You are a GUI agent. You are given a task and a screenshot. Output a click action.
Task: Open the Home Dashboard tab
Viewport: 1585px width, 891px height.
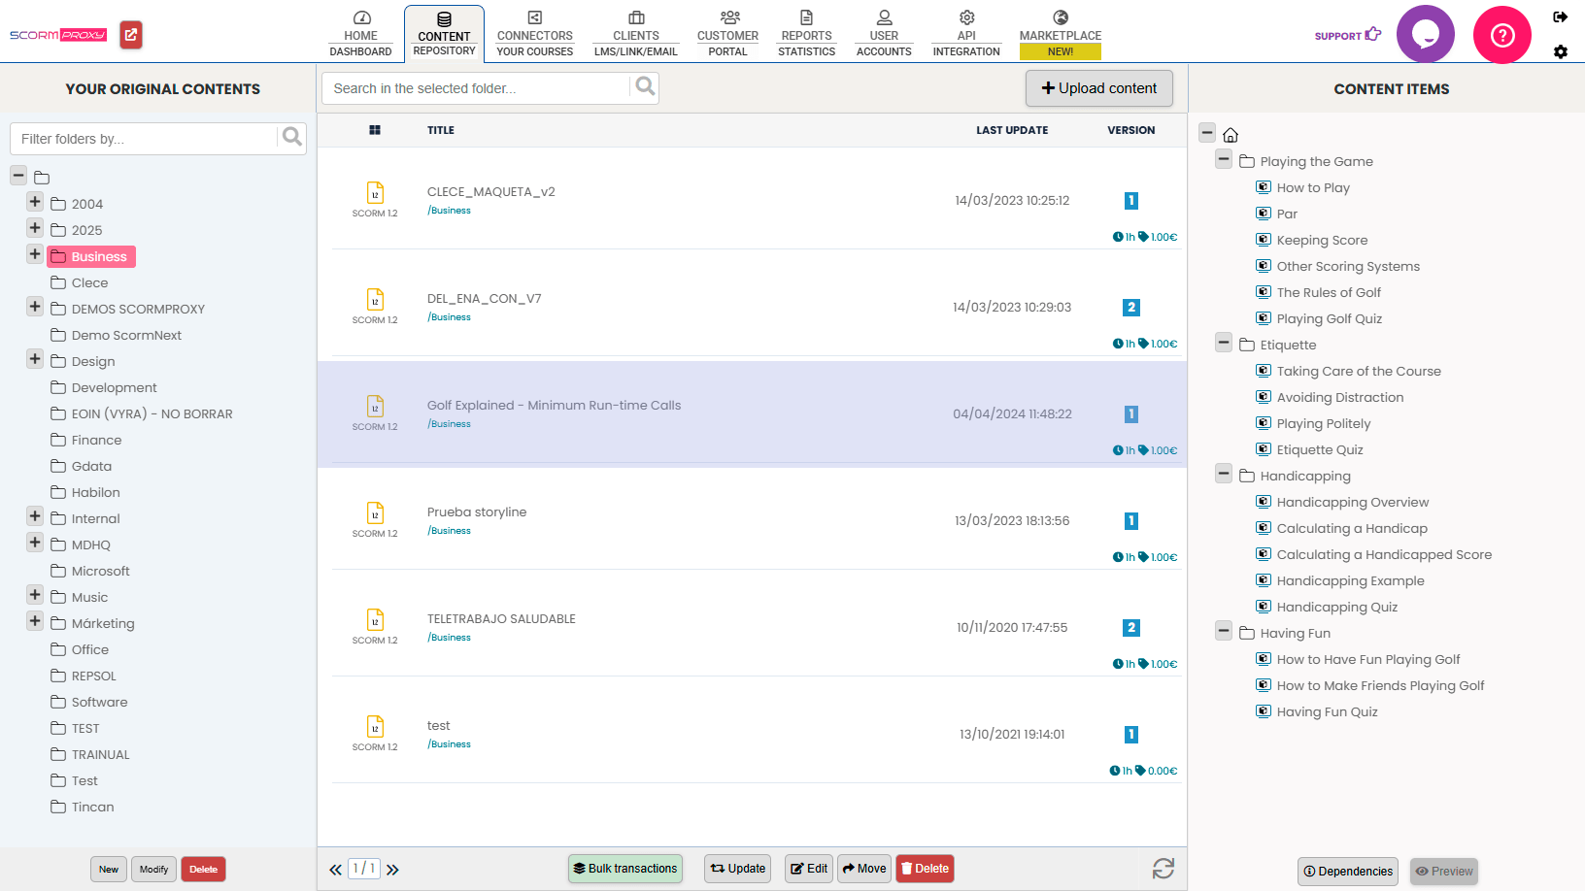click(360, 34)
